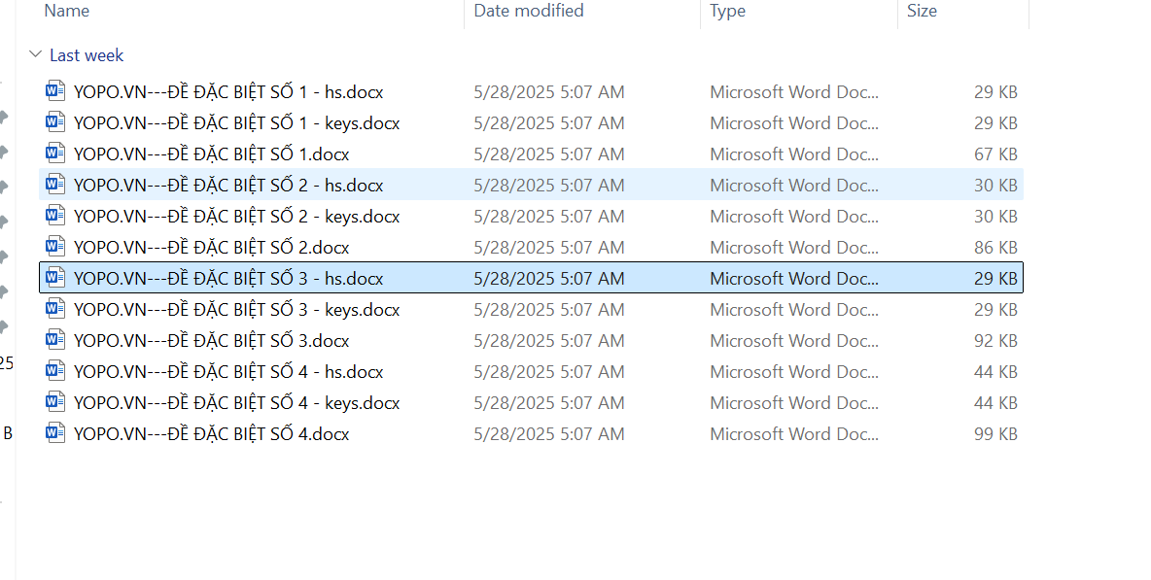Click Word icon of ĐỀ ĐẶC BIỆT SỐ 4.docx
The height and width of the screenshot is (580, 1151).
[x=55, y=434]
